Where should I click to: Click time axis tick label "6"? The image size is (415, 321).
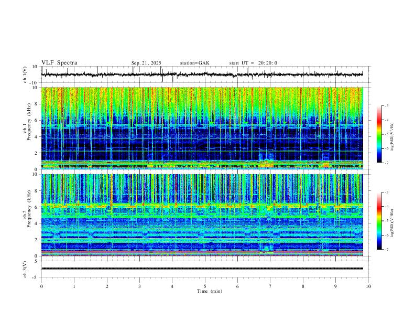pyautogui.click(x=237, y=286)
